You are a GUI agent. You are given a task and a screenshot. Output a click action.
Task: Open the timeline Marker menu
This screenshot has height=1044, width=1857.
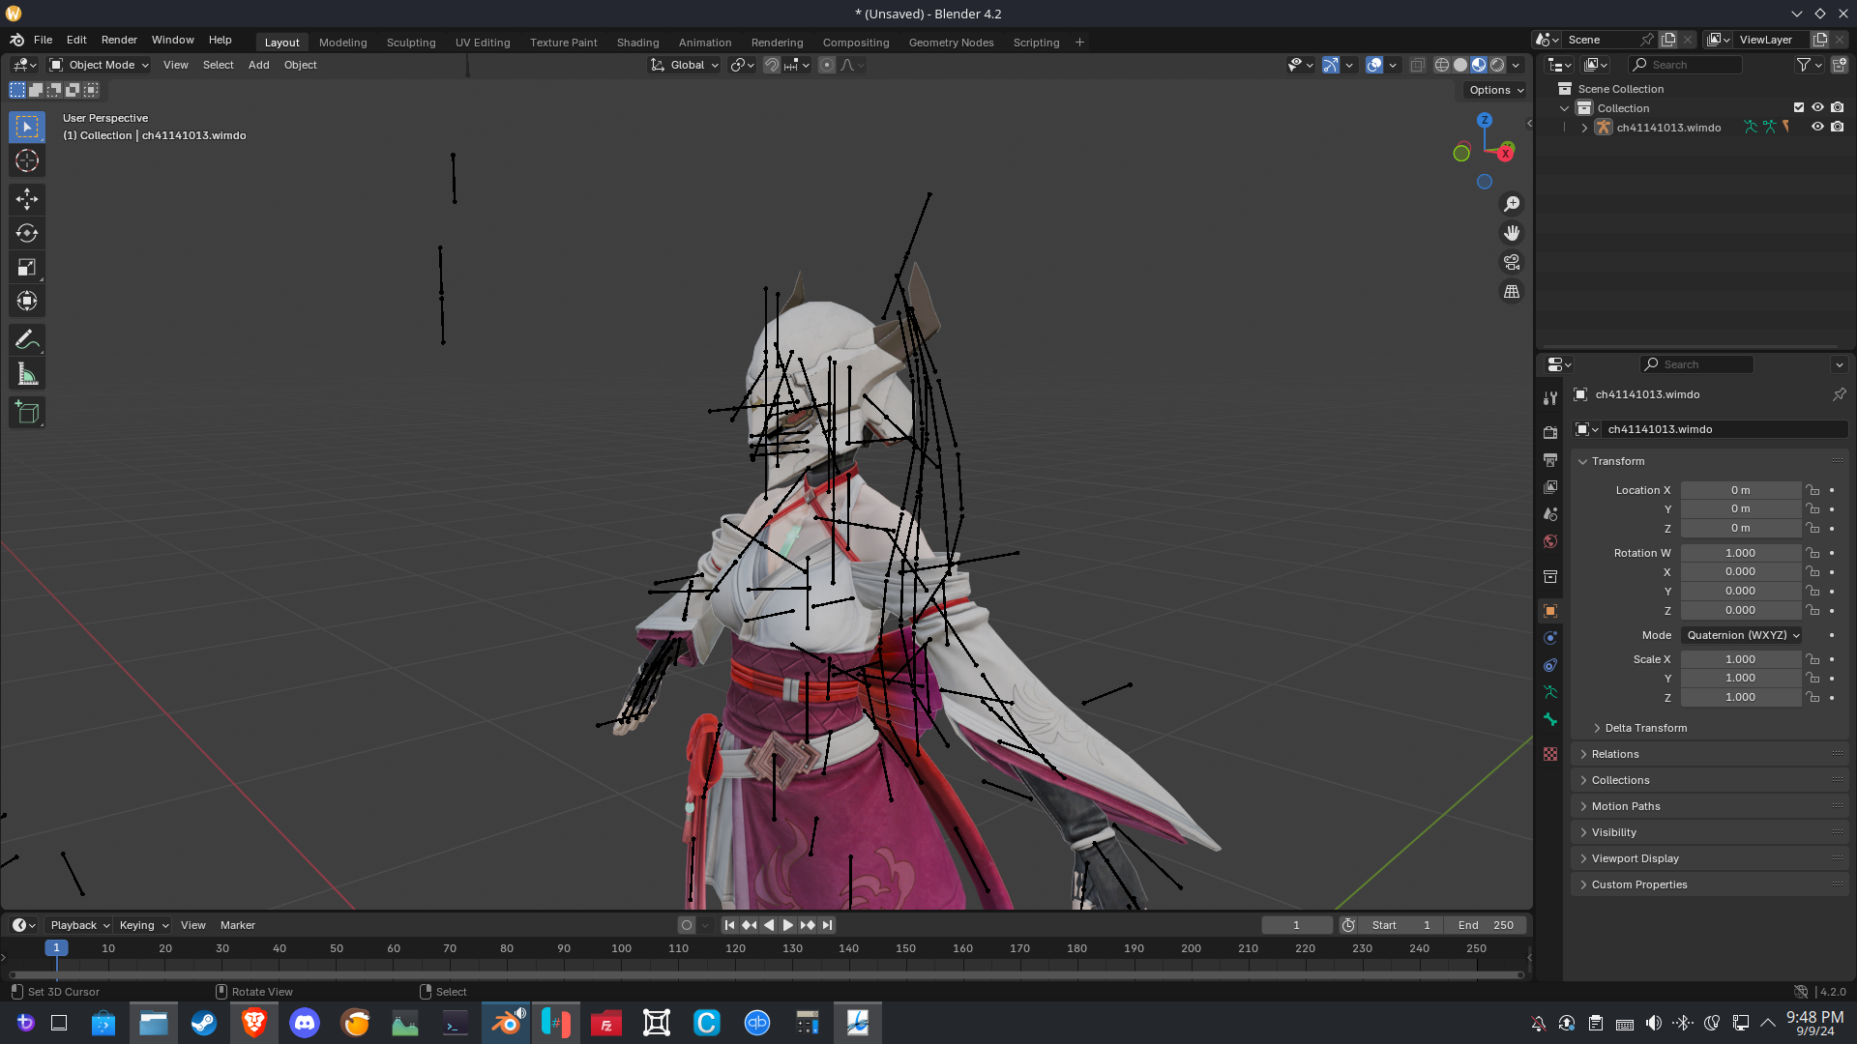click(x=238, y=925)
